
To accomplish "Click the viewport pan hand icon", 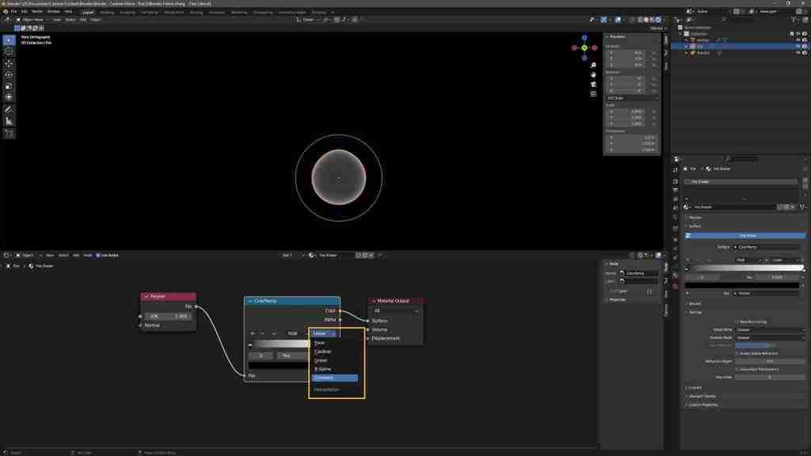I will [x=593, y=74].
